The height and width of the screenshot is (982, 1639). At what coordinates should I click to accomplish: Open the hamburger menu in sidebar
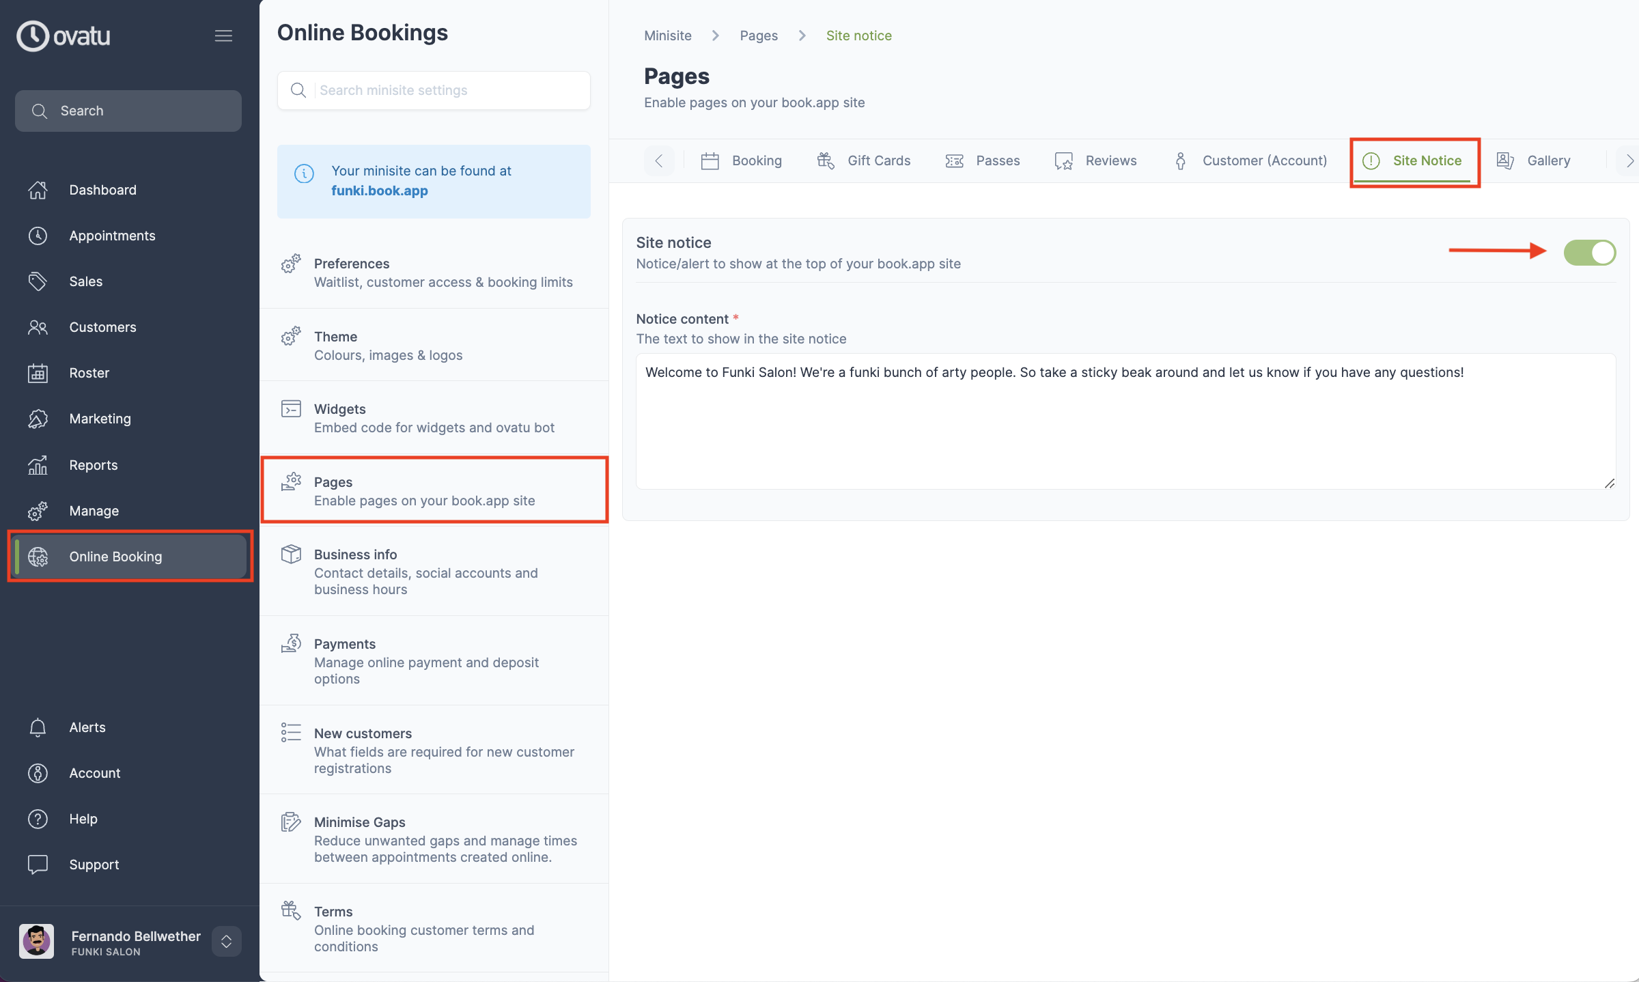point(224,36)
